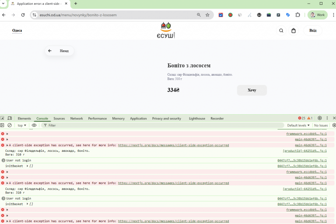Close the DevTools panel
The width and height of the screenshot is (336, 224).
click(334, 118)
